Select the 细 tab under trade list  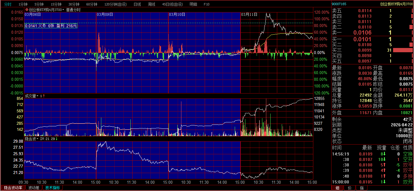(x=337, y=188)
